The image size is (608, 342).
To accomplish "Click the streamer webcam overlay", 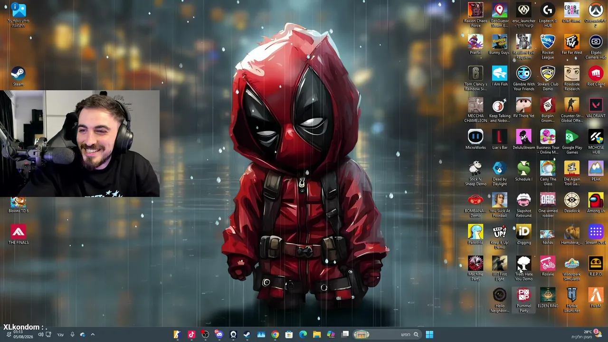I will coord(80,143).
